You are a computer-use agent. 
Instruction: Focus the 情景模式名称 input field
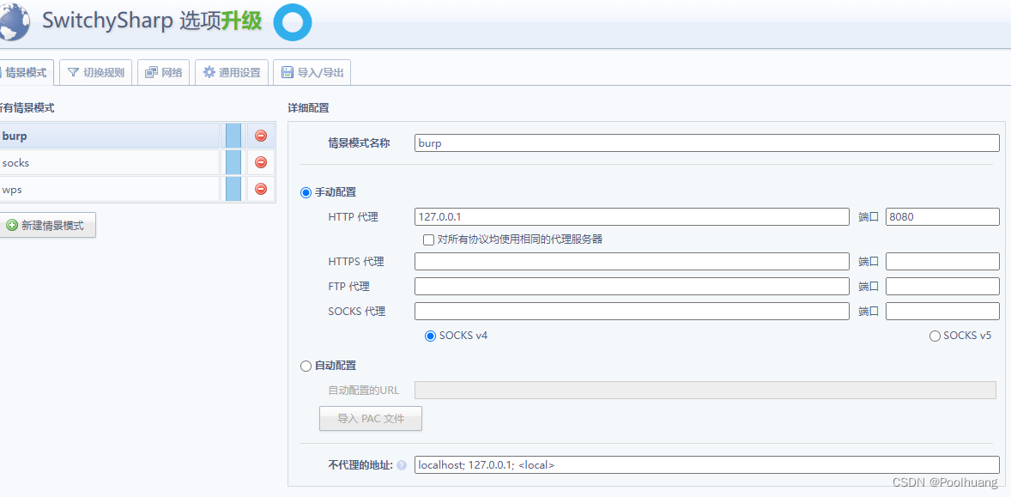click(x=706, y=143)
